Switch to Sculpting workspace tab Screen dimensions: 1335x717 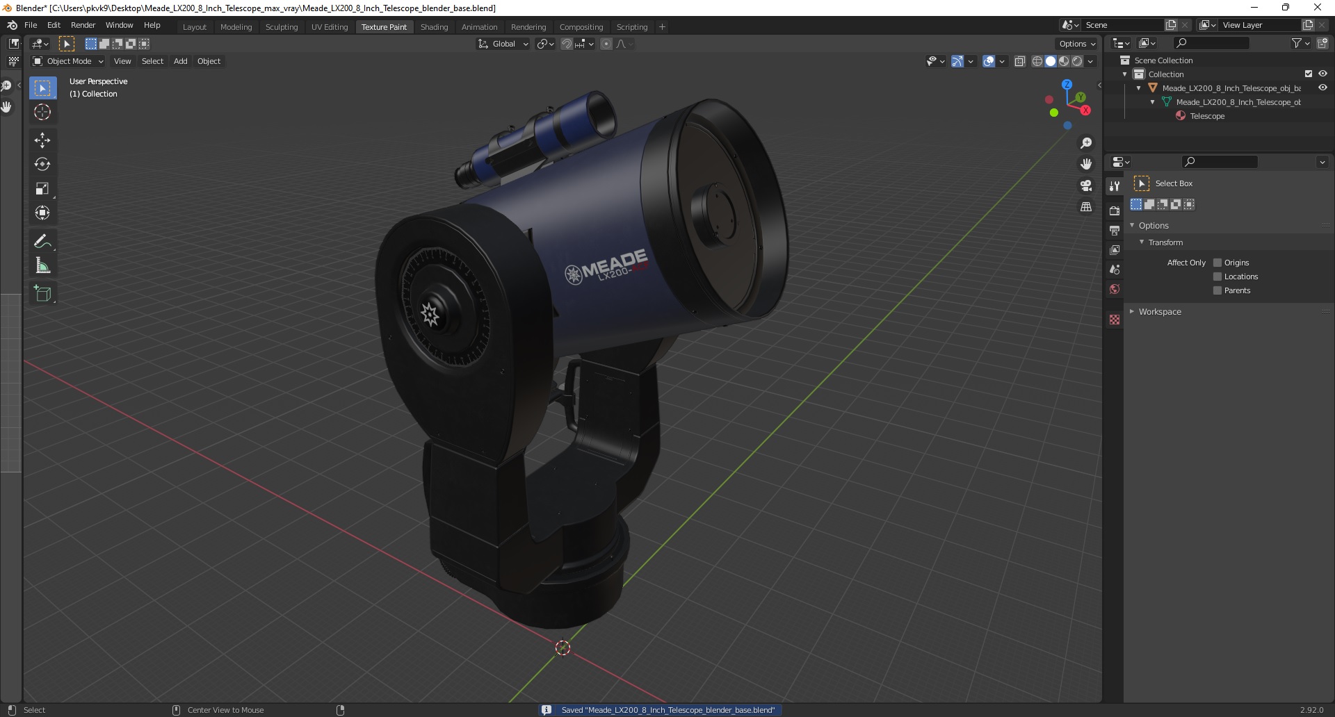(x=282, y=27)
